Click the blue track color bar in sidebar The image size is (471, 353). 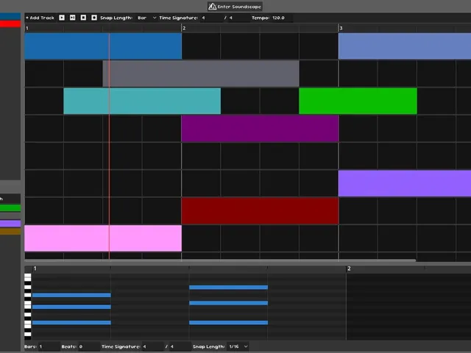pyautogui.click(x=10, y=16)
